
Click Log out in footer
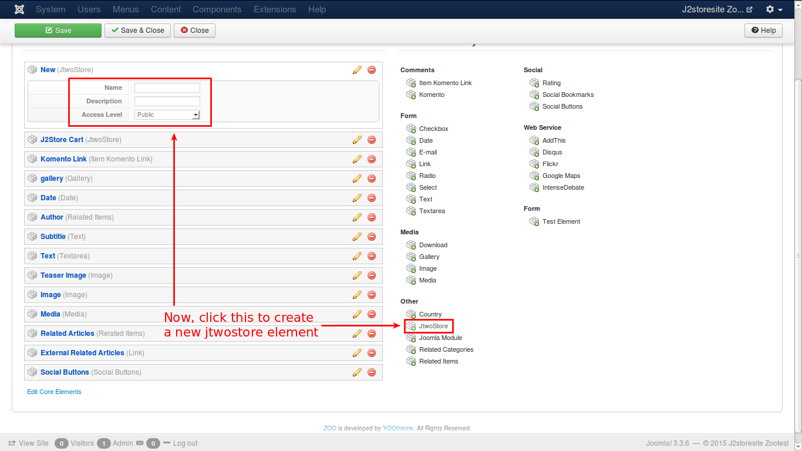point(180,443)
